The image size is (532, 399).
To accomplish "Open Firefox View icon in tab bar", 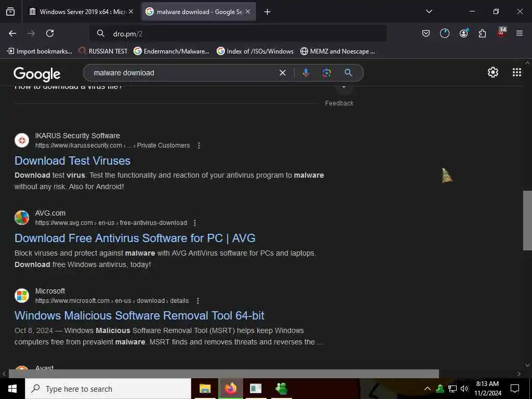I will click(x=10, y=11).
